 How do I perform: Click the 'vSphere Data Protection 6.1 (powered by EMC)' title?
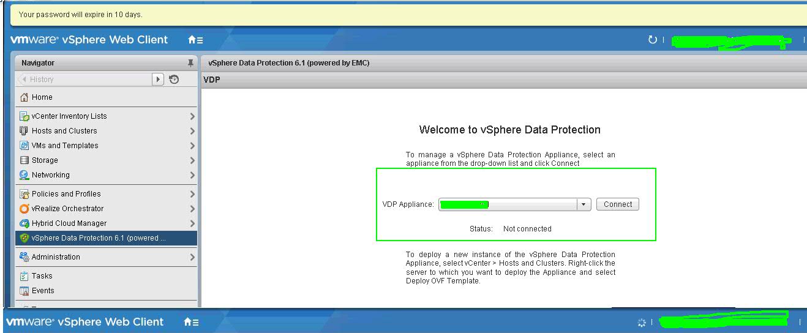[288, 63]
